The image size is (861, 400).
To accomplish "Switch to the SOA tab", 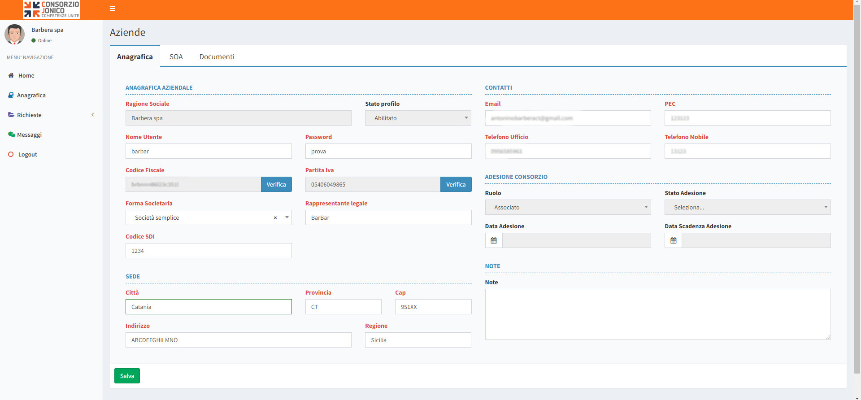I will click(176, 57).
